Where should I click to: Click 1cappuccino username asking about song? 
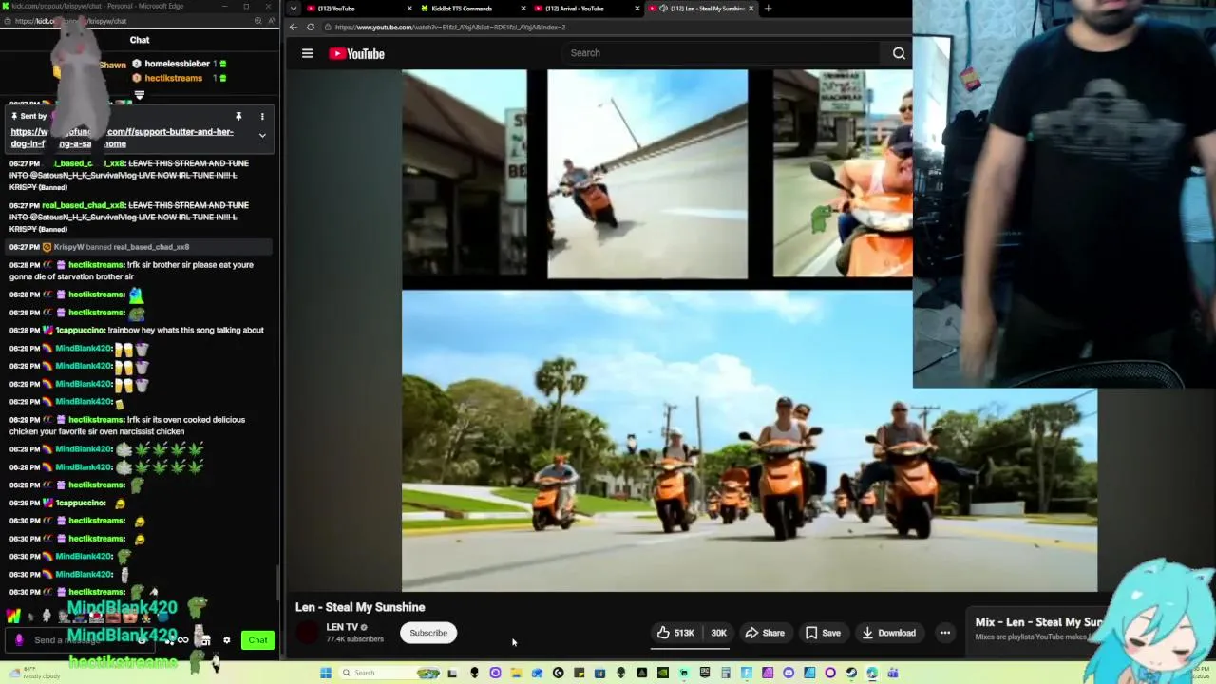(x=81, y=330)
